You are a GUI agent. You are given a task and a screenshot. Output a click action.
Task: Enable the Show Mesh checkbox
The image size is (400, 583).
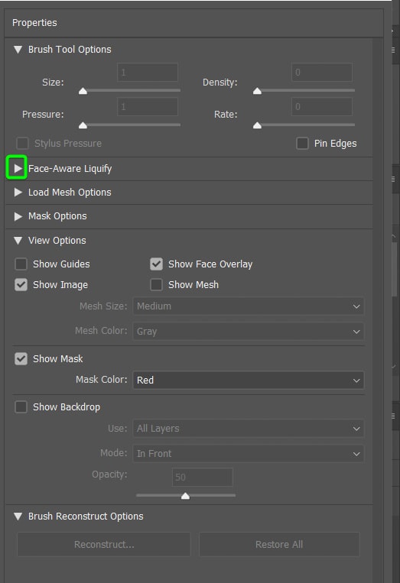coord(156,285)
